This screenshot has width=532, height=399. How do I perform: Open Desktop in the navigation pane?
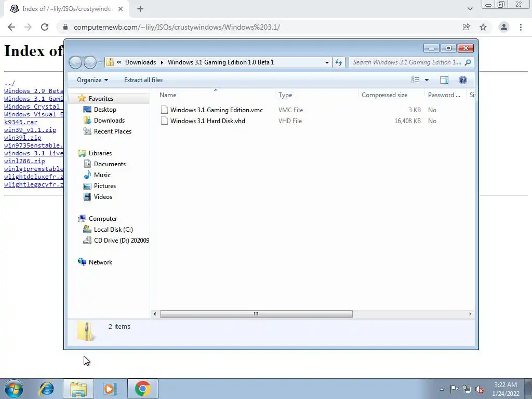click(x=105, y=109)
